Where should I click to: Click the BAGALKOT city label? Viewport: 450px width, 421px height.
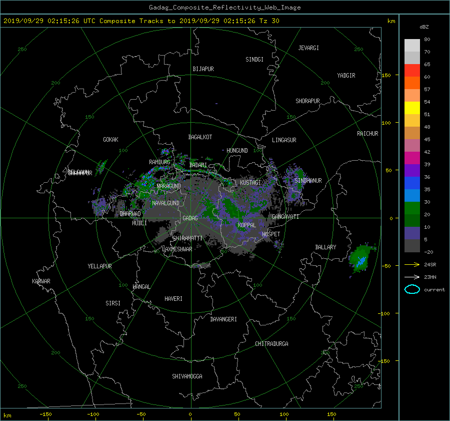click(x=200, y=137)
